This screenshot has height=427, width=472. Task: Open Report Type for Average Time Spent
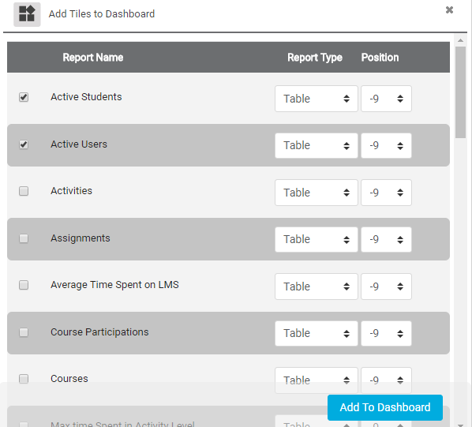click(x=317, y=287)
